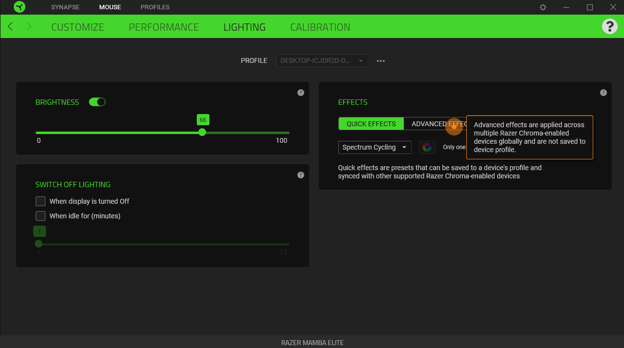Open the profile three-dot options menu
This screenshot has height=348, width=624.
(381, 61)
